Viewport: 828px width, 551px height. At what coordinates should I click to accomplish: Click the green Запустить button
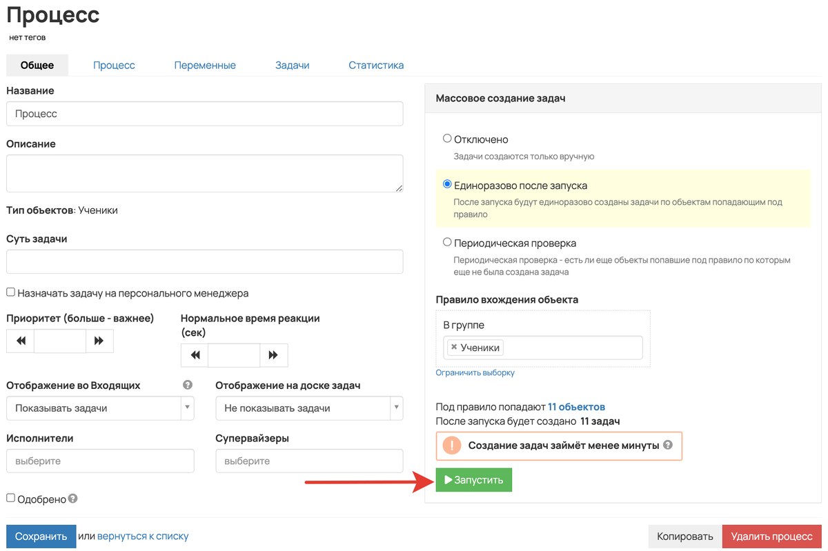coord(473,480)
